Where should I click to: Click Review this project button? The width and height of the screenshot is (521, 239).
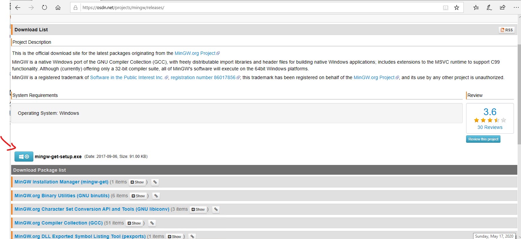tap(483, 139)
